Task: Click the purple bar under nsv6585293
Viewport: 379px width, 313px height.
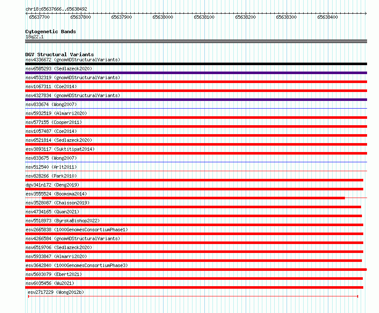Action: point(196,73)
